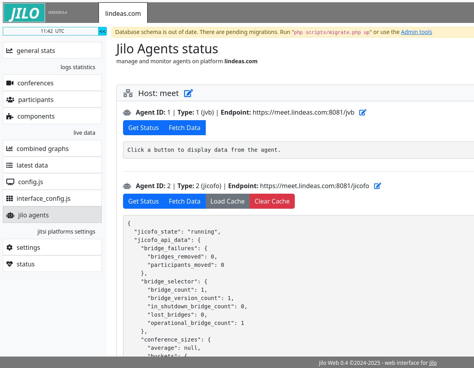Viewport: 474px width, 368px height.
Task: Click the conferences video camera icon
Action: click(10, 83)
